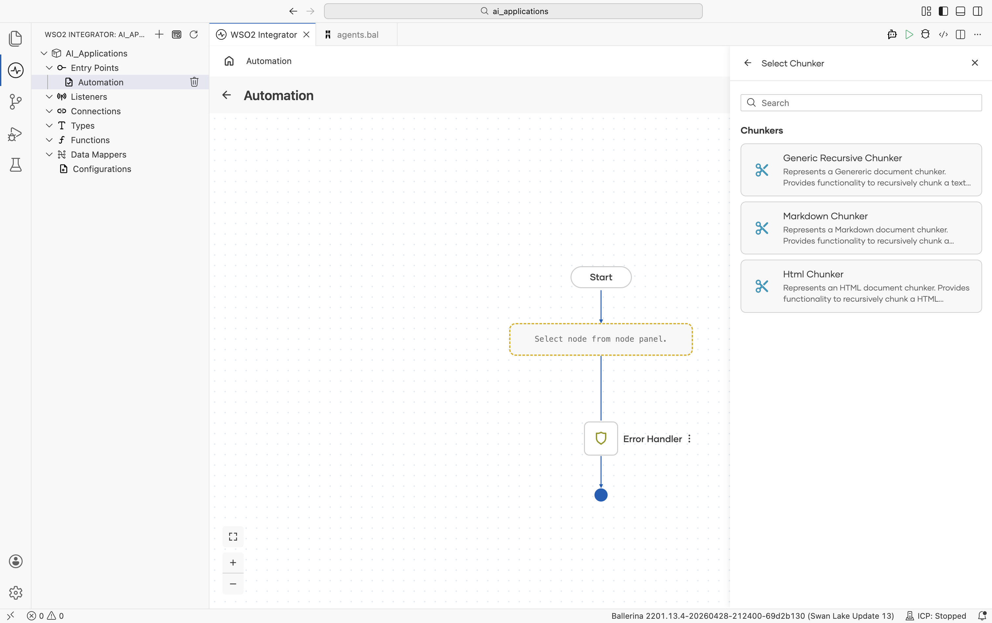
Task: Click the Automation breadcrumb link
Action: 269,61
